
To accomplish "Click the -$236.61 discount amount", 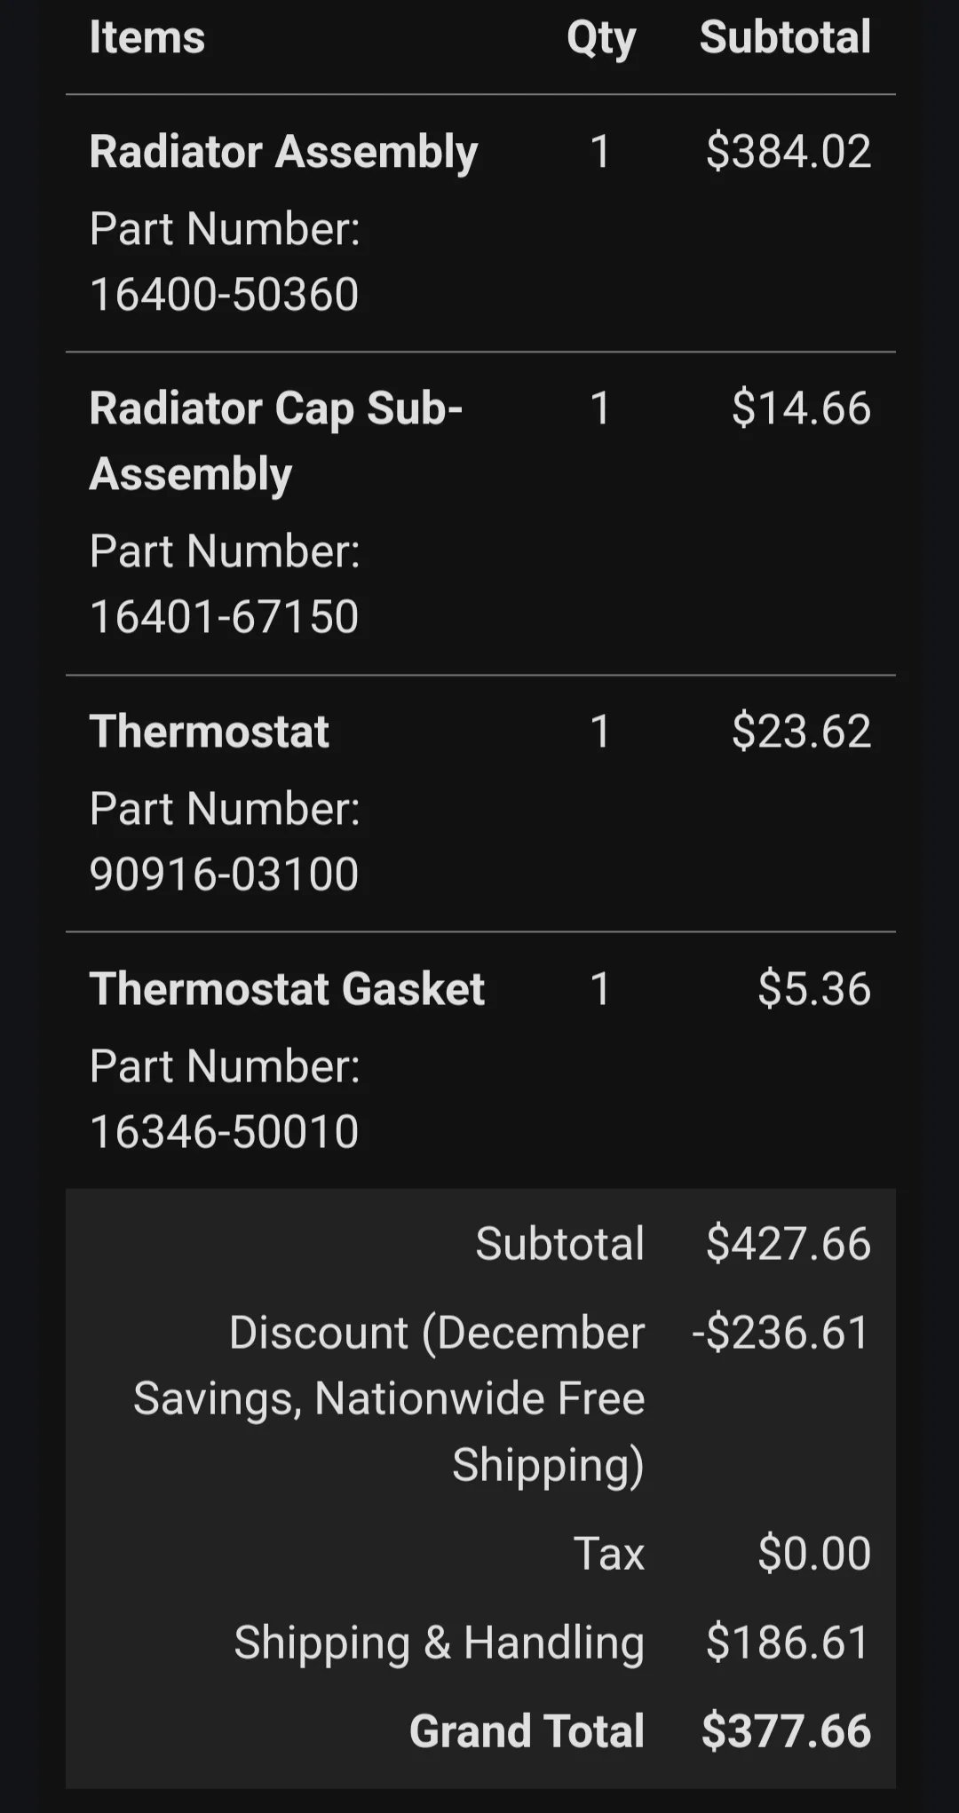I will (x=781, y=1333).
